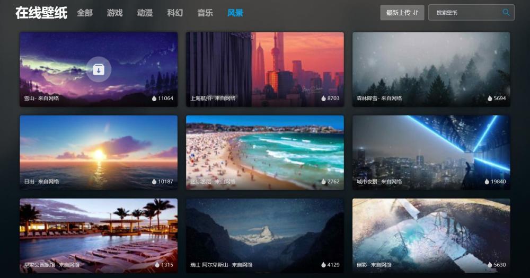Click the like count 19840
Viewport: 530px width, 278px height.
click(x=498, y=182)
